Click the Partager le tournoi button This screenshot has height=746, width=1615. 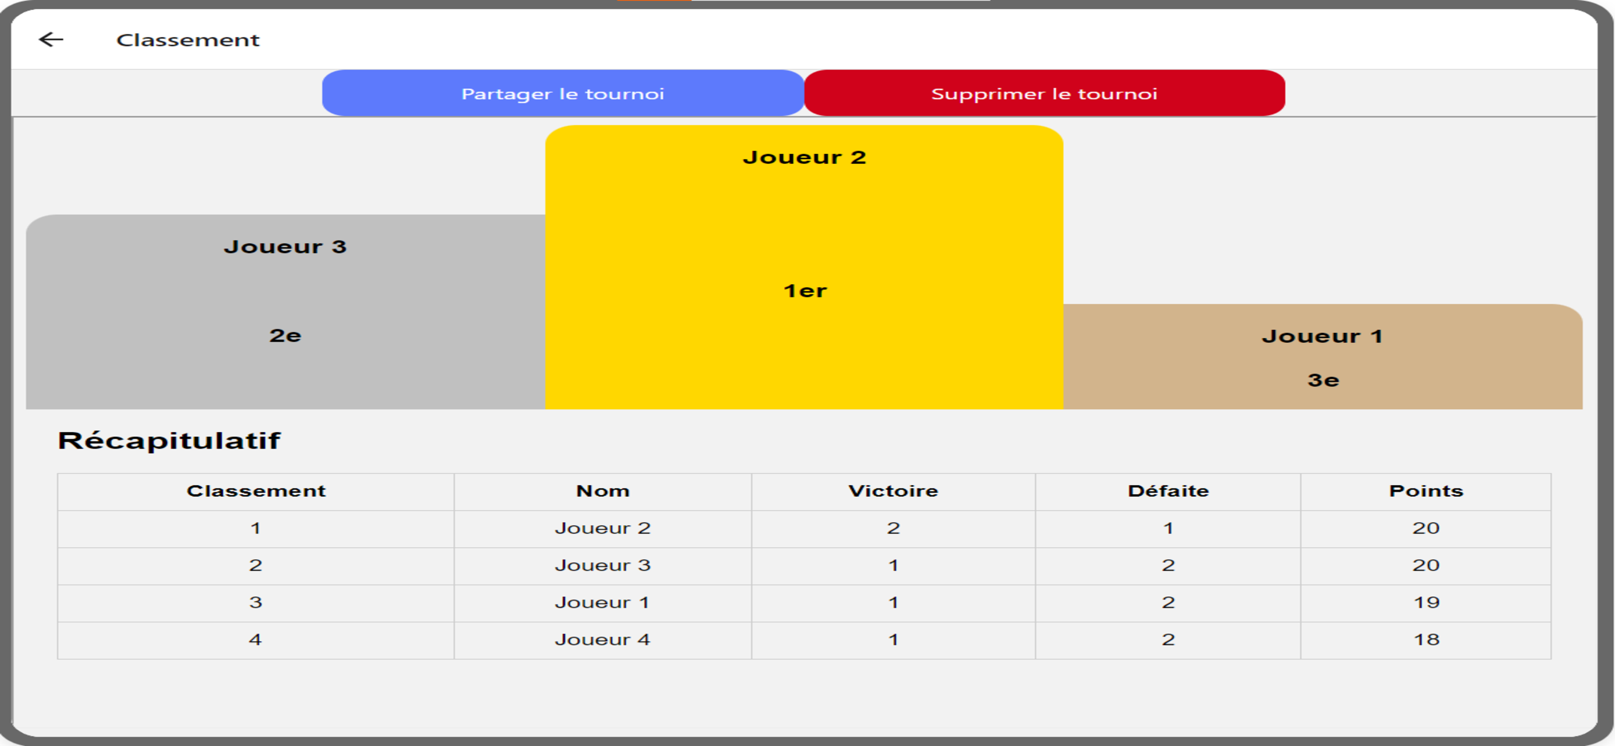(x=562, y=94)
